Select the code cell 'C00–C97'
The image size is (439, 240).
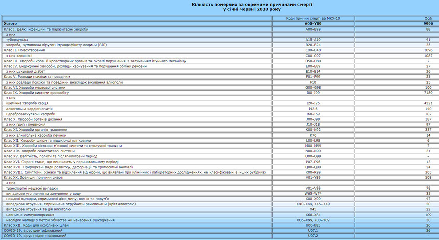click(x=313, y=56)
